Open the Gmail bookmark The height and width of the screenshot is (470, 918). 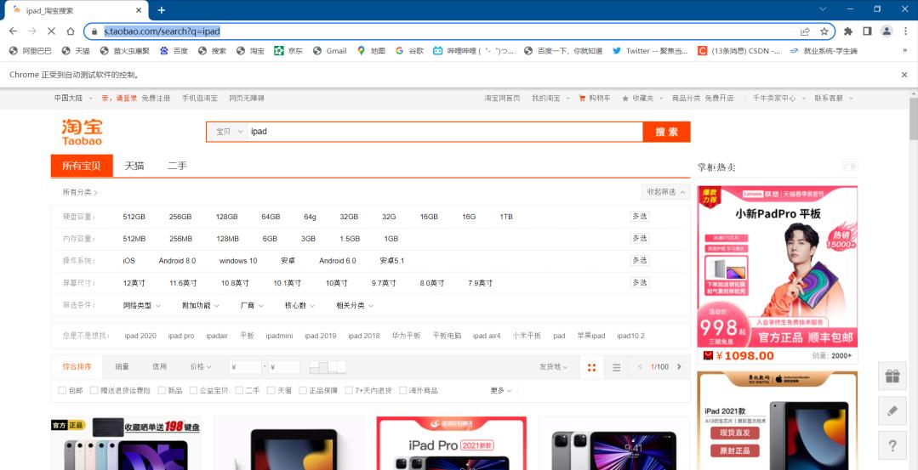pos(329,51)
